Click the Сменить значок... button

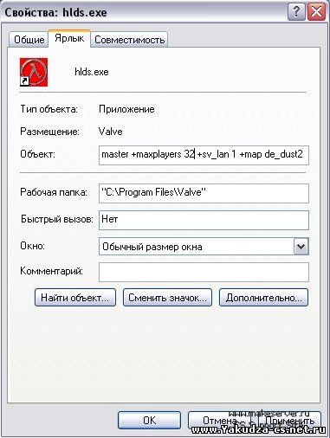pyautogui.click(x=167, y=298)
